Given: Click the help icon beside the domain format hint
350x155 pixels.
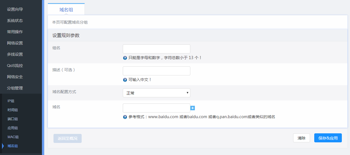Looking at the screenshot, I should 125,117.
